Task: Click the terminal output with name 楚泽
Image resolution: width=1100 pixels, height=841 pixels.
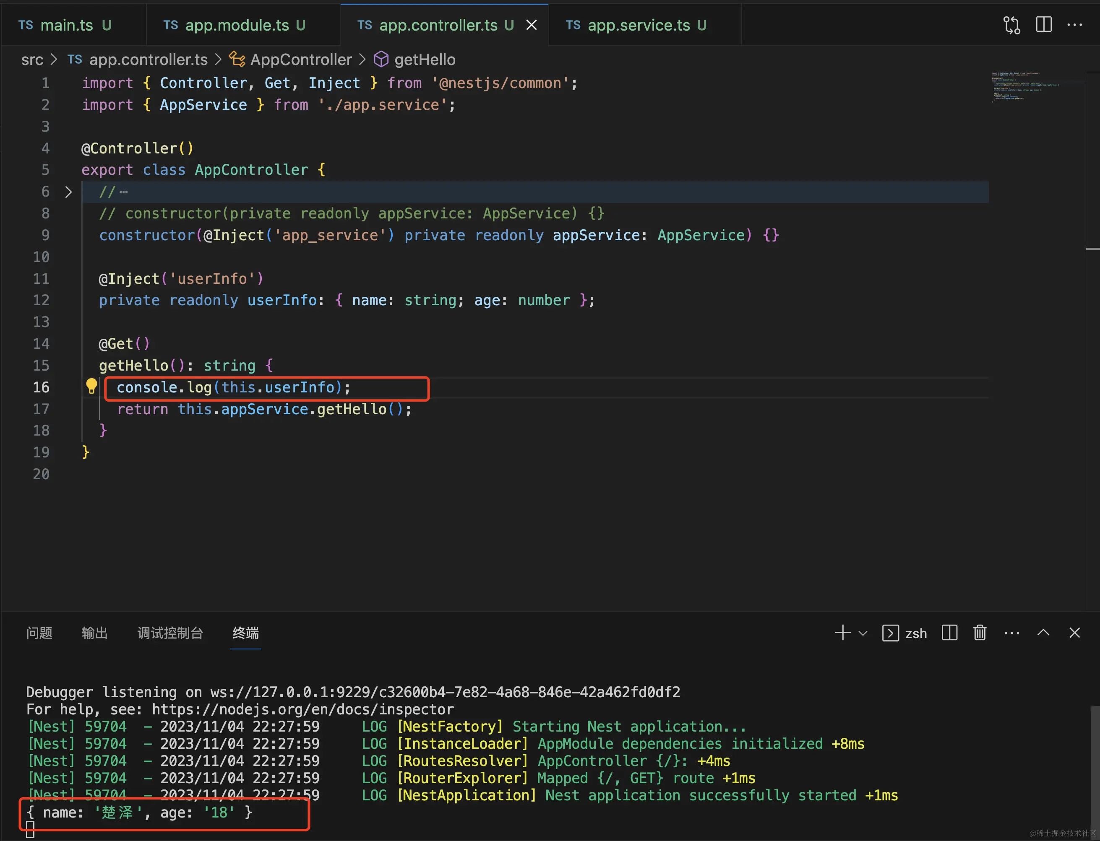Action: 139,812
